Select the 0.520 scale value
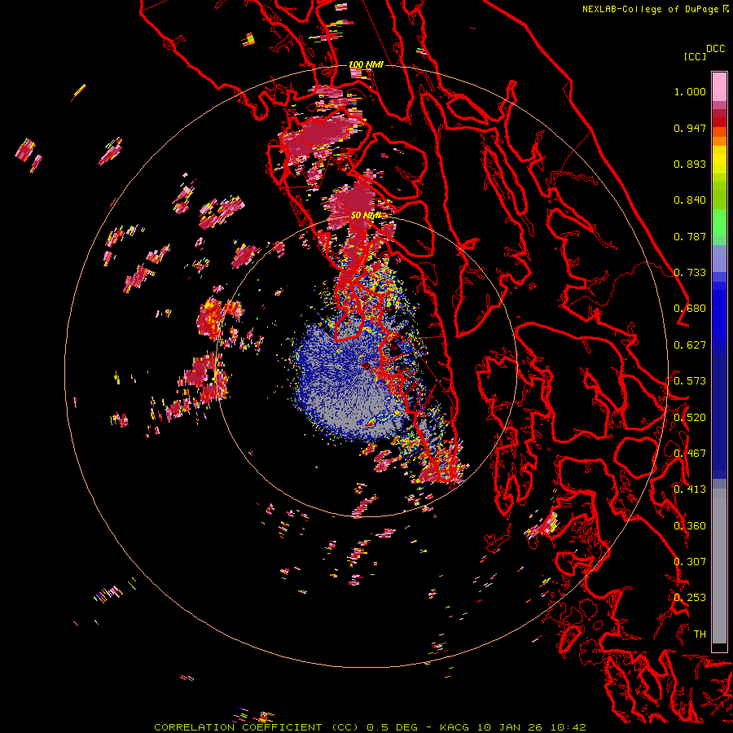 click(690, 418)
